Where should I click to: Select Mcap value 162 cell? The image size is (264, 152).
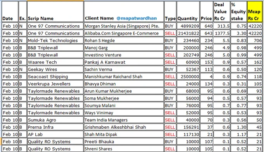pyautogui.click(x=255, y=62)
